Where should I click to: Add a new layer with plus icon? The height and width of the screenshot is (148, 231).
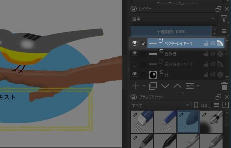136,86
